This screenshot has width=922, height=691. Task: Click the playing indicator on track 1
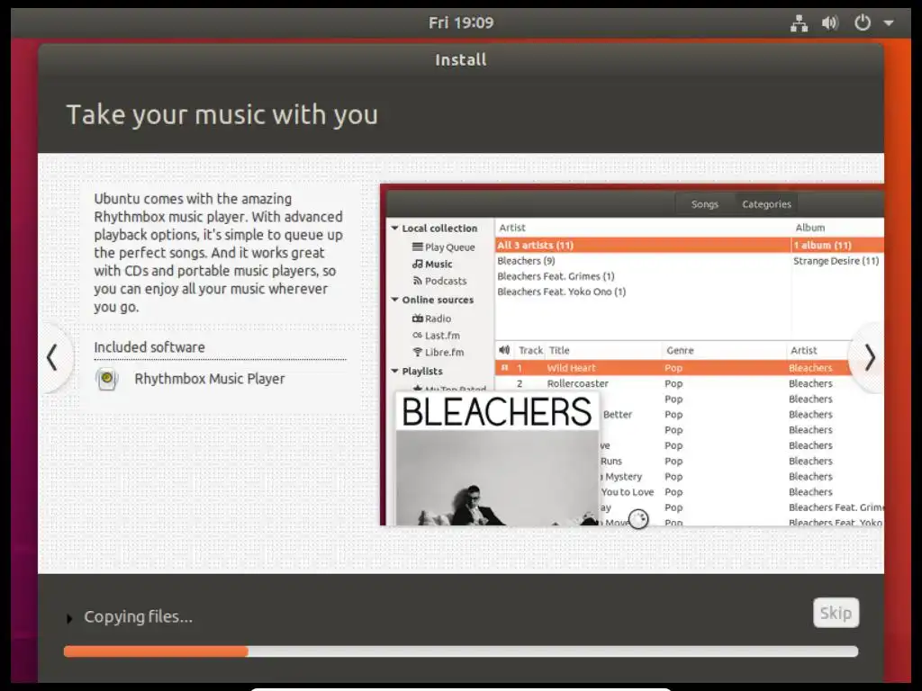click(x=504, y=368)
